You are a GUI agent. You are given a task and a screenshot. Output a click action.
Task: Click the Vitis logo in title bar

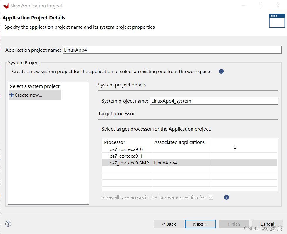[6, 6]
